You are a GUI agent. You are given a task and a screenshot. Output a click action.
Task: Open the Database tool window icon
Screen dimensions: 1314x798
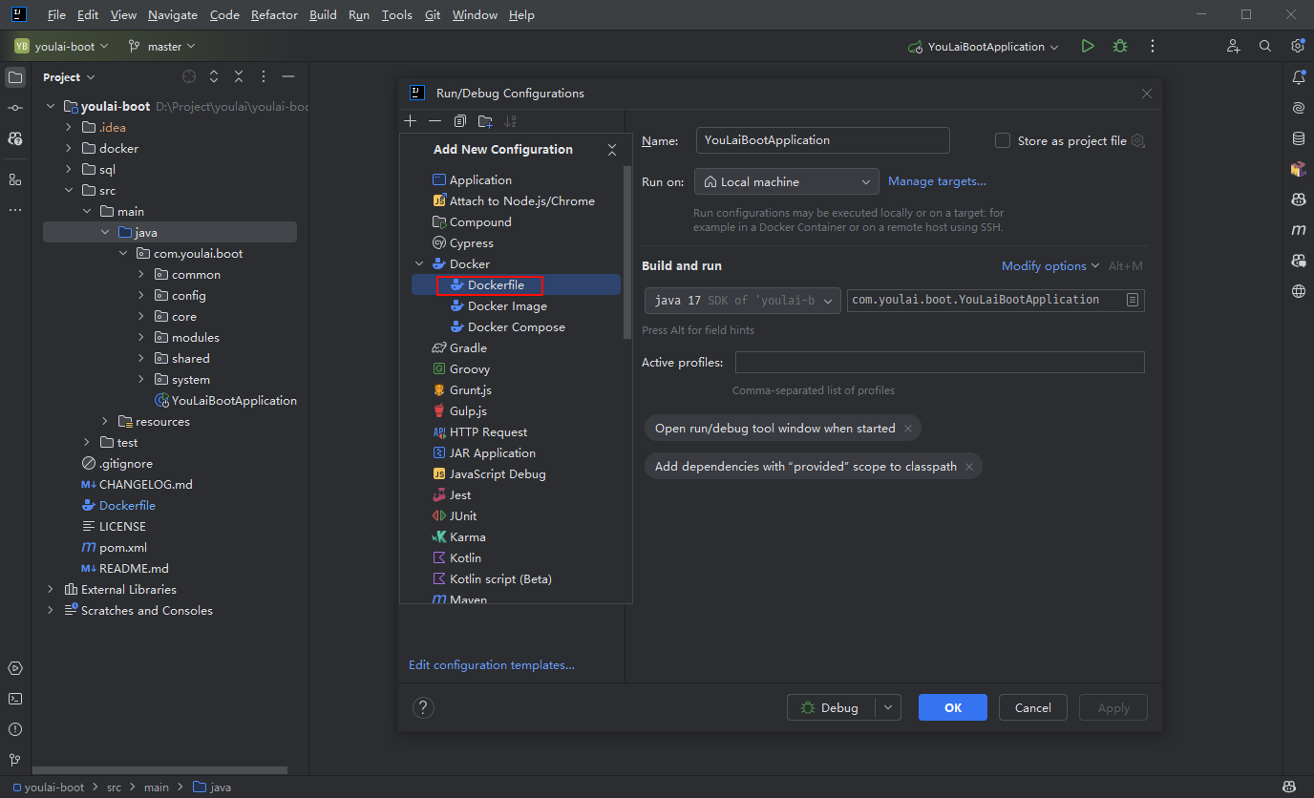[1298, 138]
